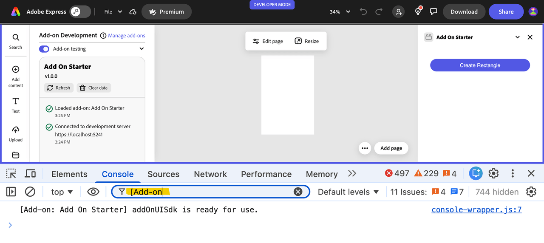Expand the top JavaScript context dropdown
The width and height of the screenshot is (544, 243).
[62, 192]
